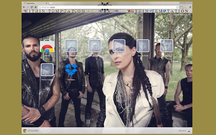
Task: Go to the home page
Action: (x=35, y=7)
